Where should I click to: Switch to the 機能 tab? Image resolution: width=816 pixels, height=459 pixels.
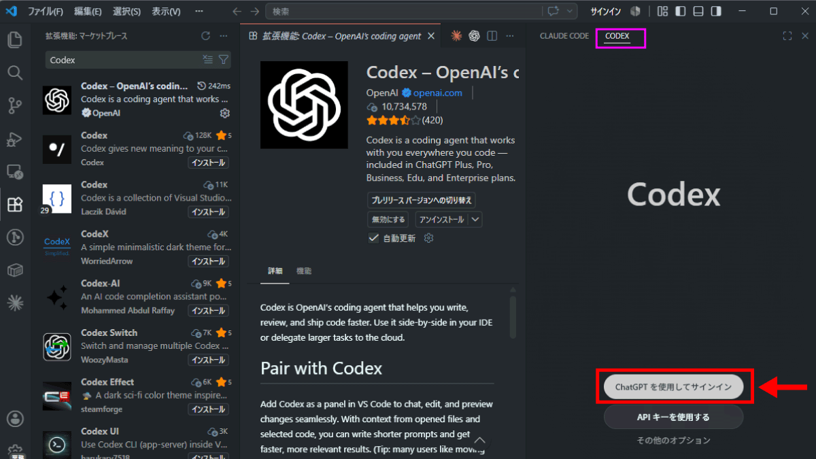tap(304, 271)
